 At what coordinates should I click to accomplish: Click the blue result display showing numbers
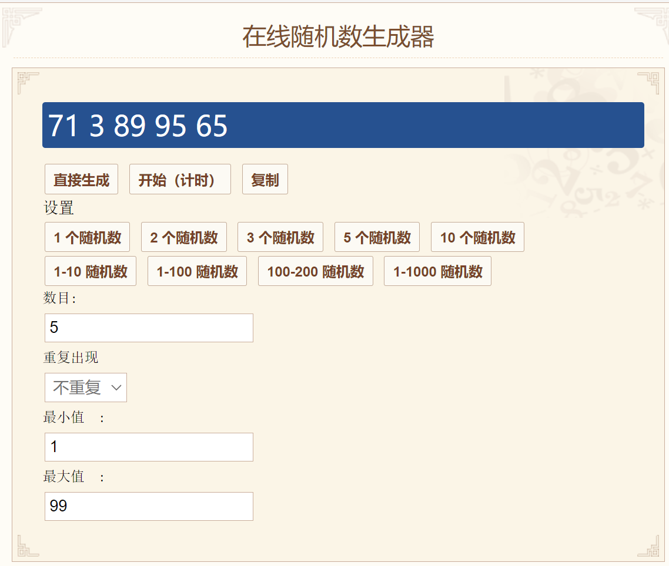[343, 125]
